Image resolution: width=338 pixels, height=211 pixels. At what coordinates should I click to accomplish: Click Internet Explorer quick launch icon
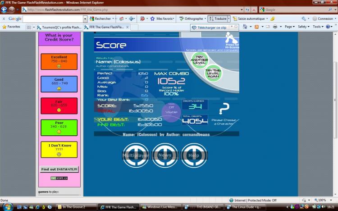[37, 207]
